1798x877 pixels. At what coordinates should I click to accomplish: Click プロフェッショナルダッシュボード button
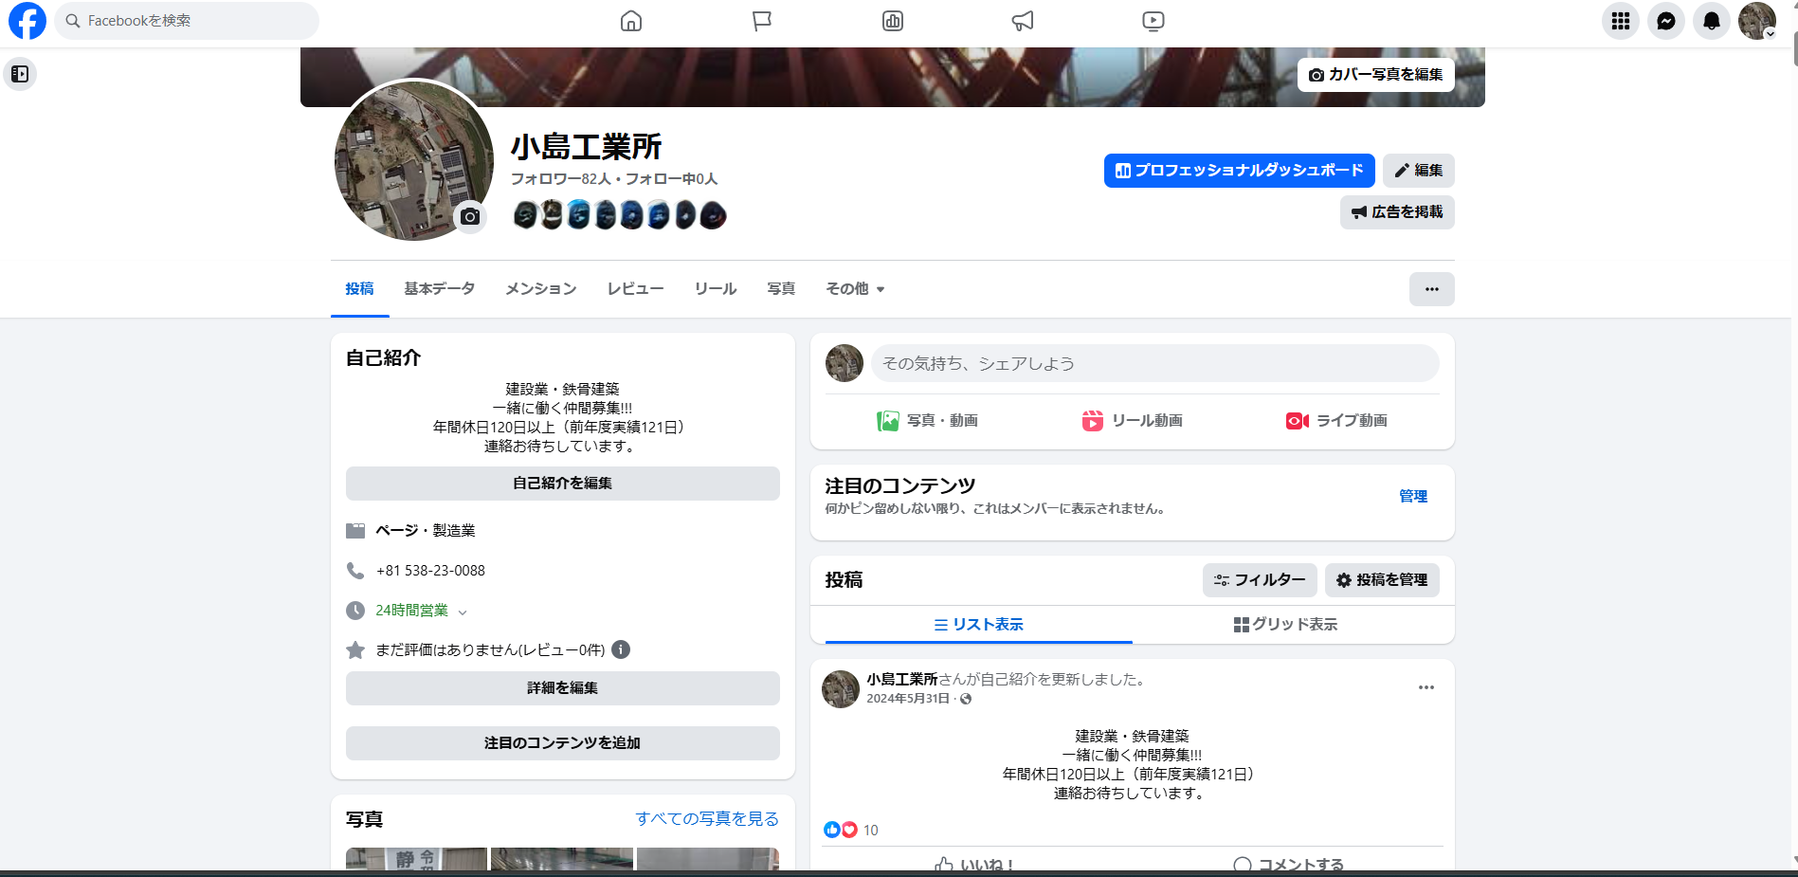[x=1239, y=171]
